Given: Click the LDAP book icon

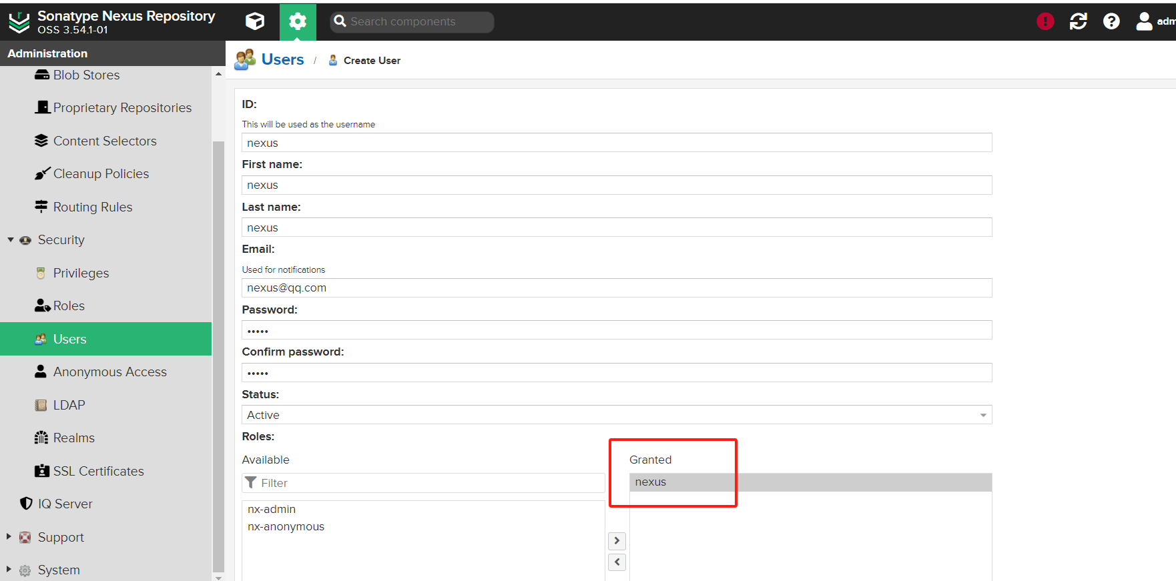Looking at the screenshot, I should click(x=41, y=405).
